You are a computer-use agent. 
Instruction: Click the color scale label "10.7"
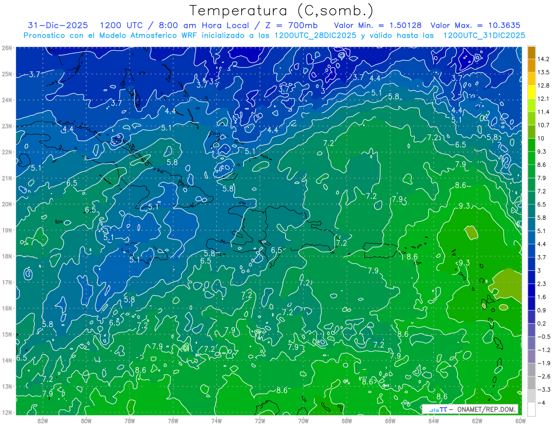click(x=543, y=125)
